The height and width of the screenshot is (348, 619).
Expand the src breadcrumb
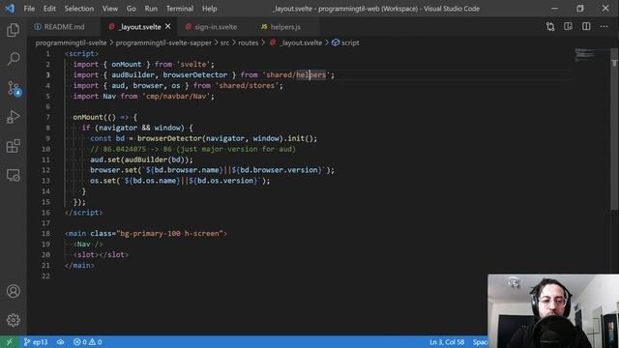click(224, 43)
